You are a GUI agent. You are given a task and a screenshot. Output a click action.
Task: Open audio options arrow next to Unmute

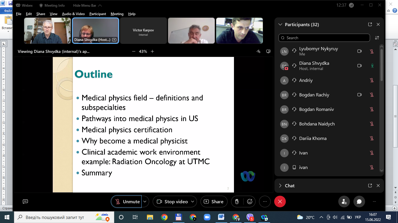pos(145,202)
